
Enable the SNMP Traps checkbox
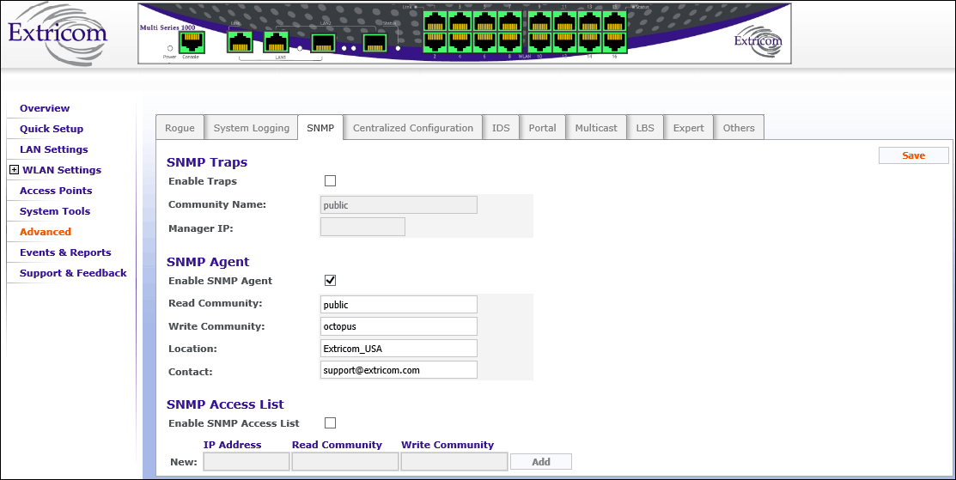click(x=331, y=181)
